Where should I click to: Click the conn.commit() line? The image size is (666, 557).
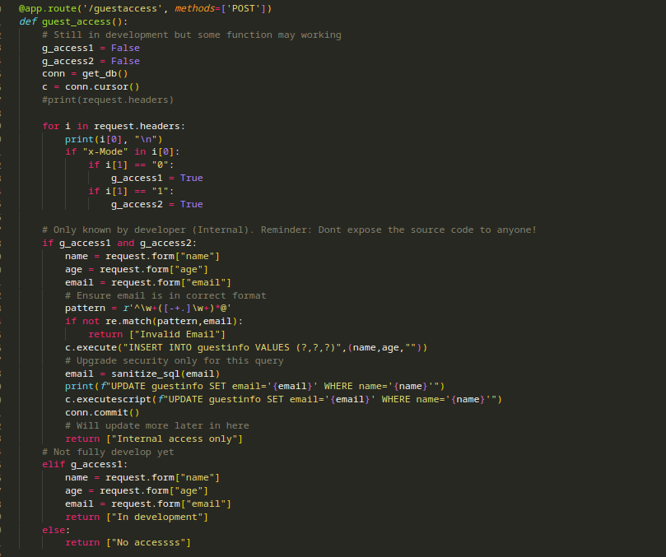pos(102,413)
